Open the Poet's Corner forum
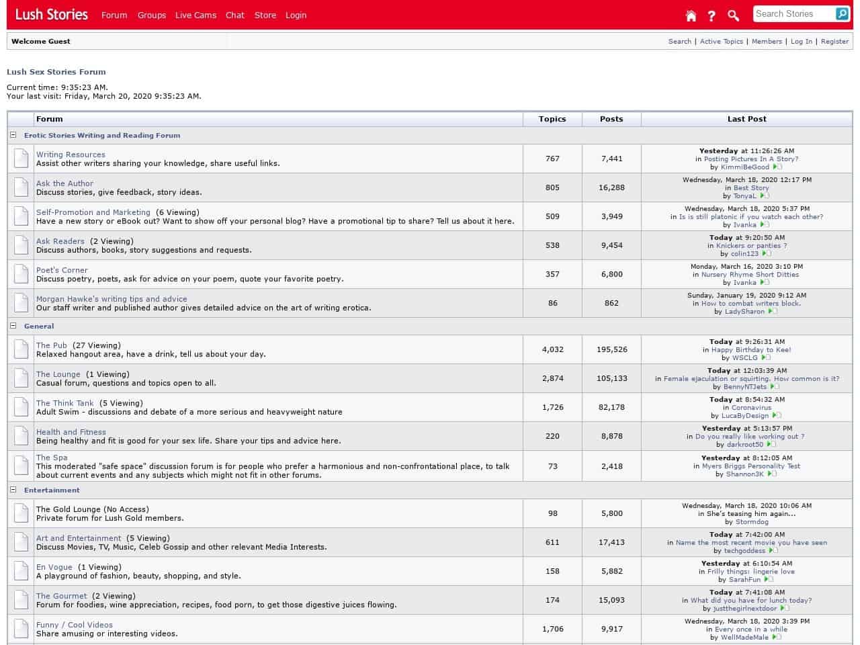The image size is (860, 645). 62,270
